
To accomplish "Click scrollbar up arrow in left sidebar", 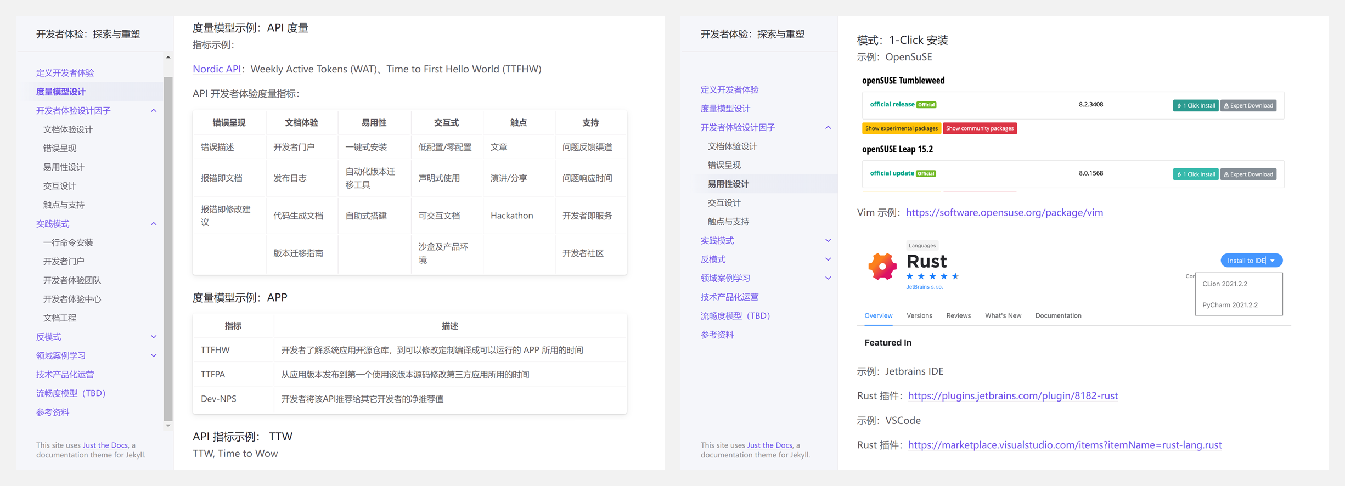I will 168,57.
